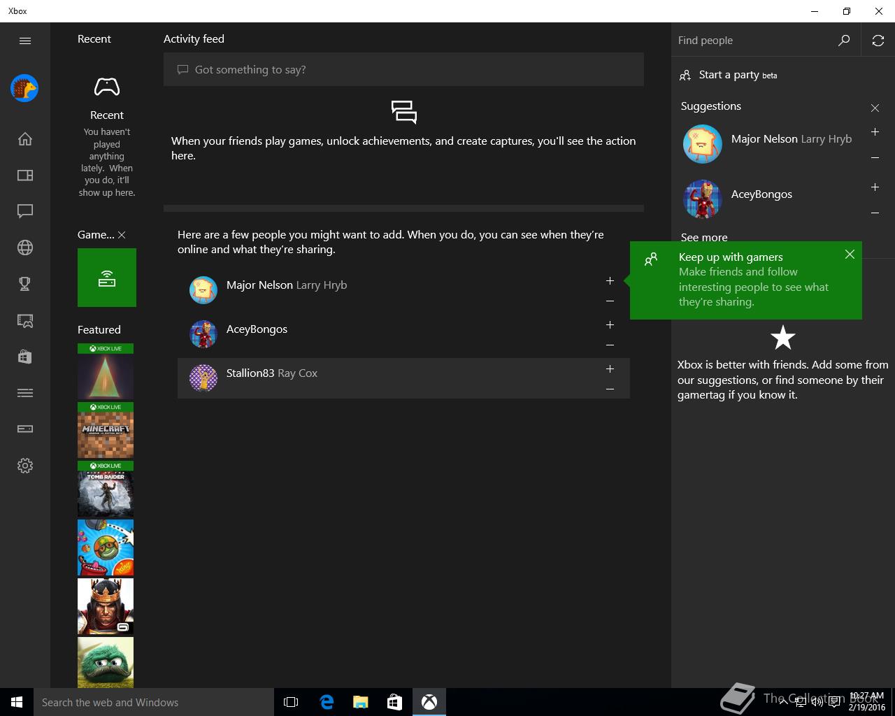
Task: Open the three-line sidebar icon
Action: 25,393
